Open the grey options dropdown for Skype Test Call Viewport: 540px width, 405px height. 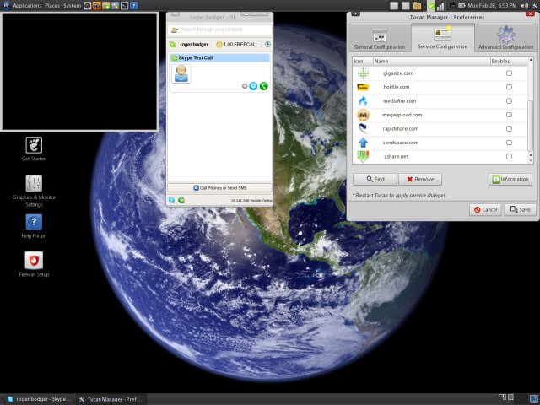pyautogui.click(x=245, y=86)
